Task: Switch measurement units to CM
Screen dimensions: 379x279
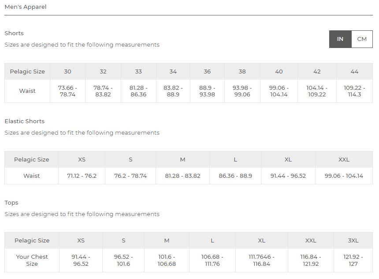Action: pos(362,39)
